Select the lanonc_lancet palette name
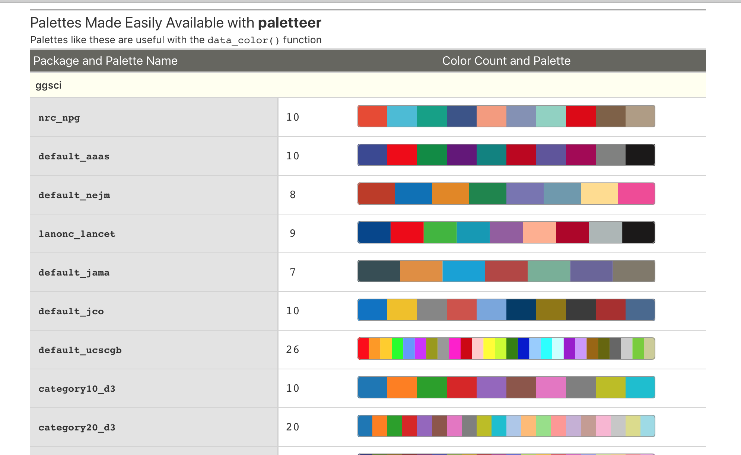This screenshot has width=741, height=455. (77, 234)
